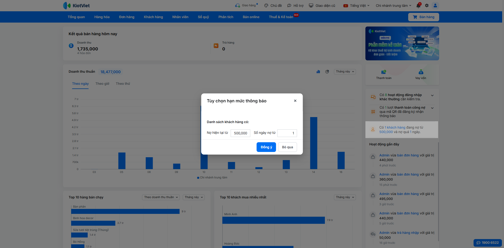Image resolution: width=504 pixels, height=248 pixels.
Task: Focus the Số ngày nợ từ field
Action: pyautogui.click(x=287, y=133)
